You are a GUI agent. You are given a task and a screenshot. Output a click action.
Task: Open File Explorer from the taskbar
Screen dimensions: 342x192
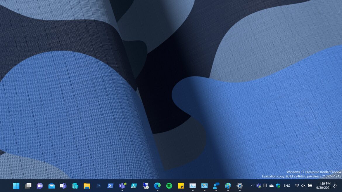click(87, 186)
